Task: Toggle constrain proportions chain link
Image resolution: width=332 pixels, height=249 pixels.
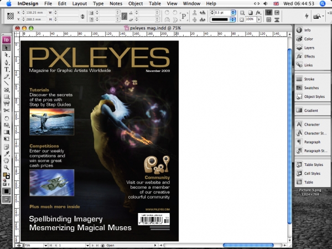Action: pos(124,16)
